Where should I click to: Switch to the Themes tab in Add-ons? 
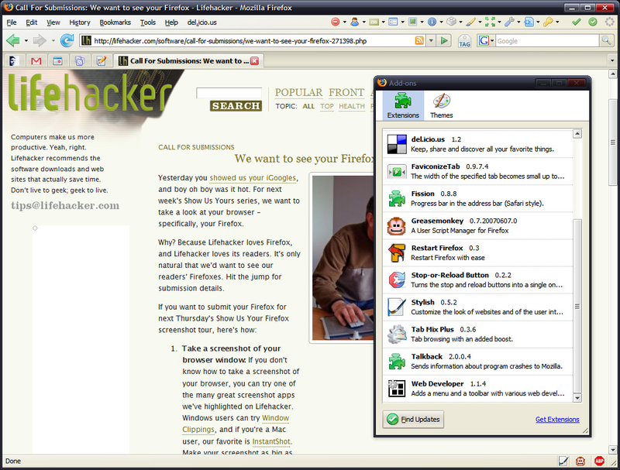[441, 106]
